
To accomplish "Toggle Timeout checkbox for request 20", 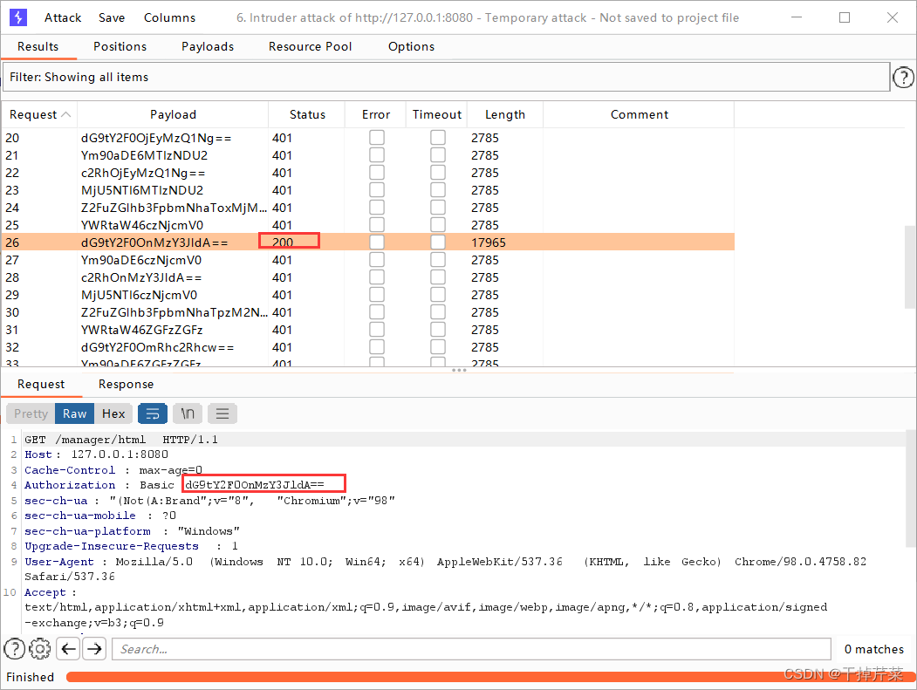I will tap(438, 138).
